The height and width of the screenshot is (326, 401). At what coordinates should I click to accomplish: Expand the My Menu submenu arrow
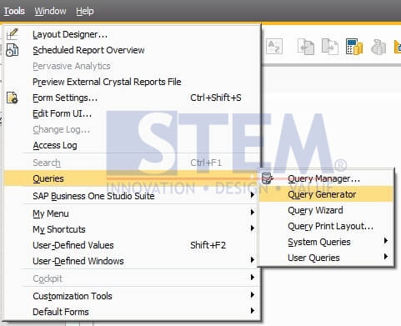coord(252,213)
